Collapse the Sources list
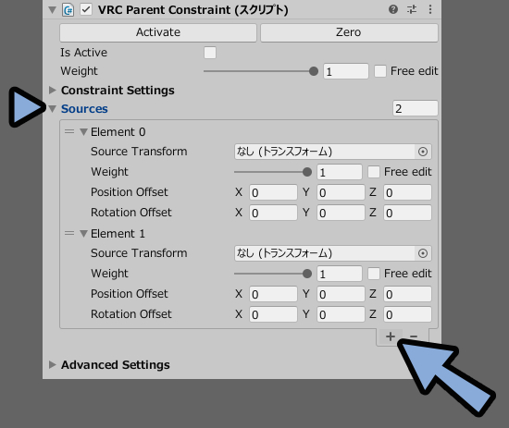This screenshot has width=509, height=428. click(52, 109)
